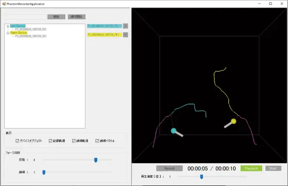This screenshot has width=288, height=186.
Task: Select the Left Device tree item
Action: pyautogui.click(x=18, y=26)
